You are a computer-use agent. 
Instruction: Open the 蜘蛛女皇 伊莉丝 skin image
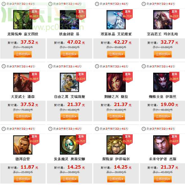coord(163,82)
